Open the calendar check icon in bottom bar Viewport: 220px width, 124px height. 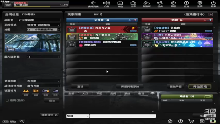[202, 121]
